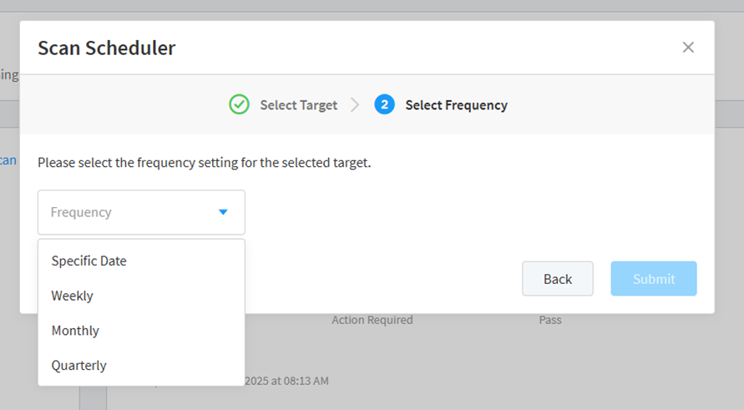Screen dimensions: 744x410
Task: Click the blue Frequency dropdown arrow
Action: point(223,212)
